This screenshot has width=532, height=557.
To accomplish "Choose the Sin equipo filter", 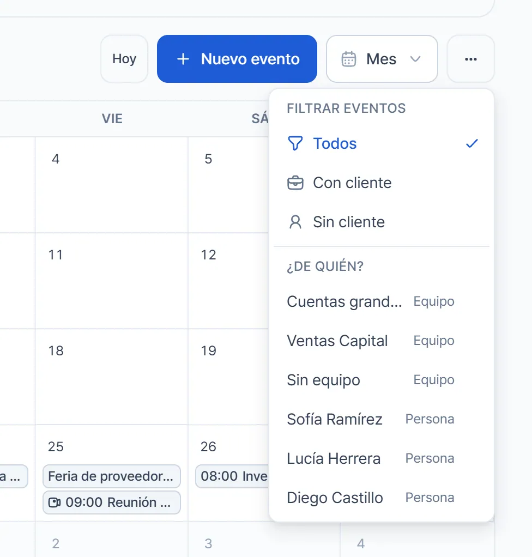I will point(382,380).
